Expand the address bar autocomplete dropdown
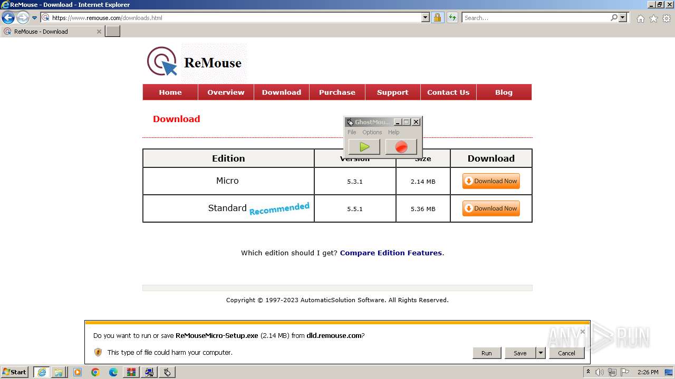 pyautogui.click(x=426, y=17)
